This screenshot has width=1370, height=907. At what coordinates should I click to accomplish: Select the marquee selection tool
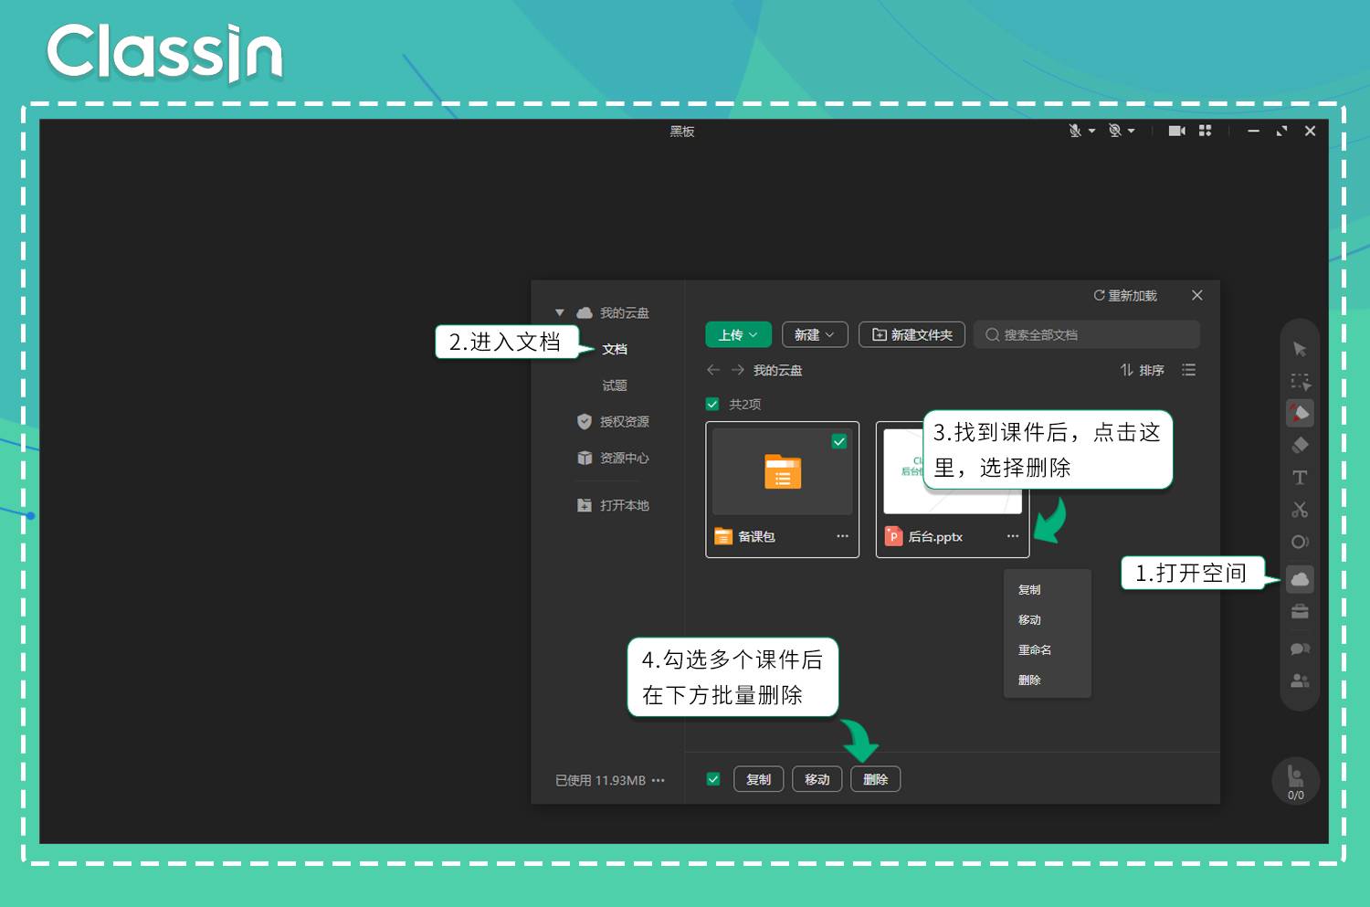pyautogui.click(x=1300, y=382)
